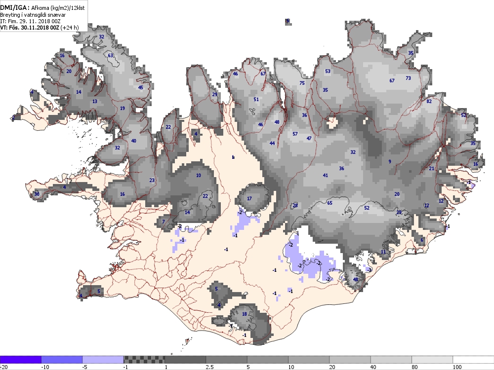
Task: Click the 'IT: Fim. 29.11.2018 00Z' line
Action: (30, 21)
